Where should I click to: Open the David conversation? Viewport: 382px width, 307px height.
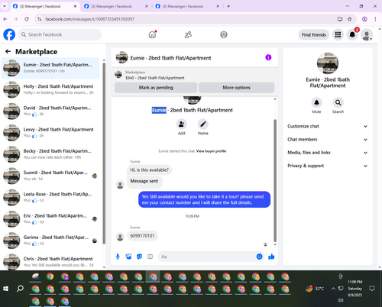pyautogui.click(x=50, y=111)
